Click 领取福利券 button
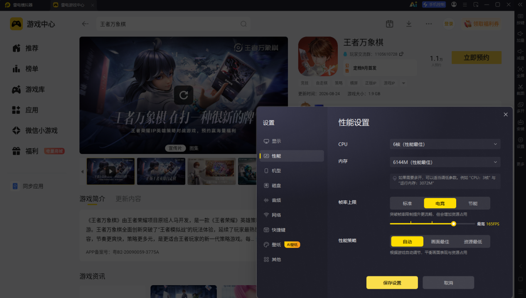The image size is (526, 298). [x=482, y=24]
